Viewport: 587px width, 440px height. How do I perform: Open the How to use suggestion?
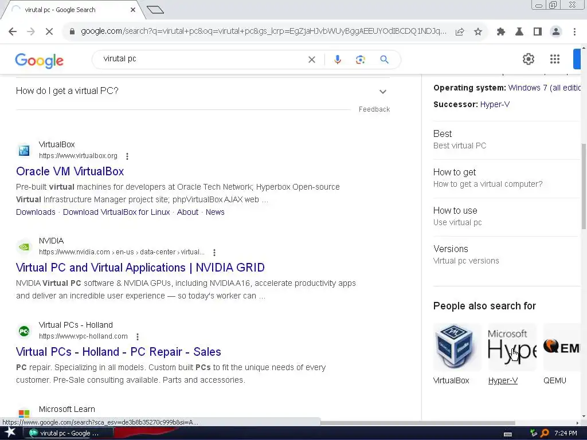pos(507,216)
